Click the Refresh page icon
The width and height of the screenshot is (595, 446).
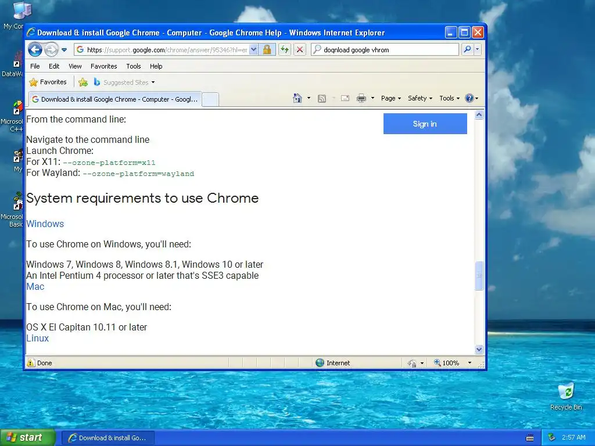tap(285, 50)
